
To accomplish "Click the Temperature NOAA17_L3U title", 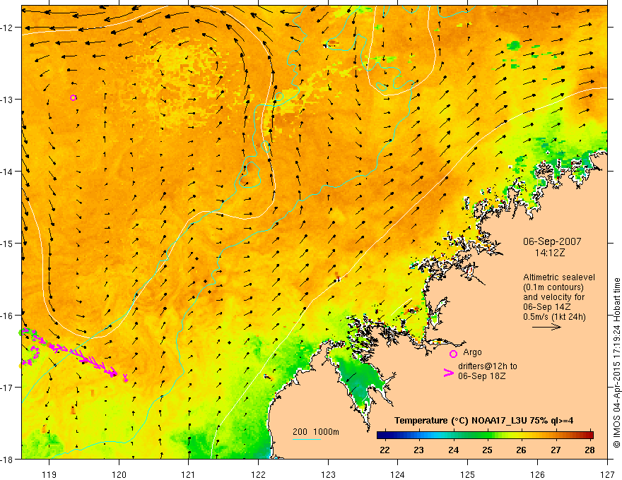I will coord(483,421).
